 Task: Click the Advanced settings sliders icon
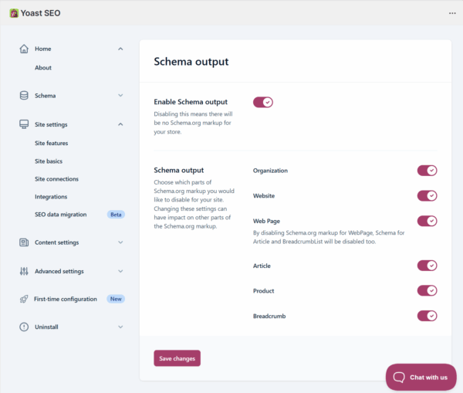coord(24,271)
